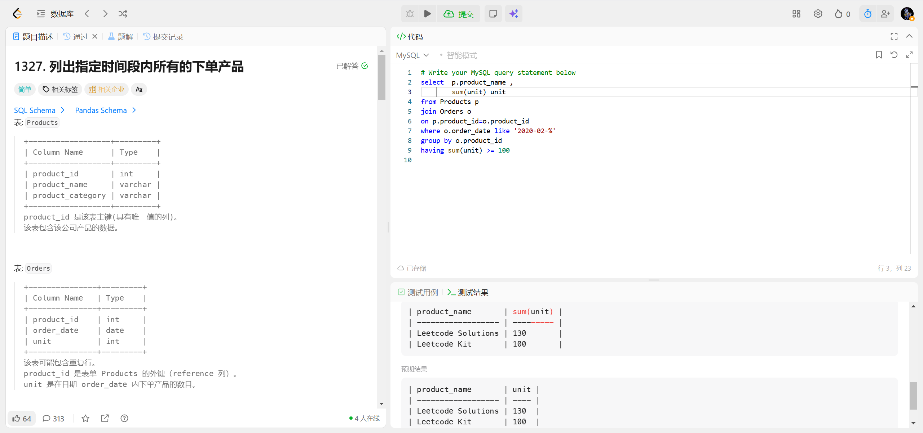Open the settings gear icon
The width and height of the screenshot is (923, 433).
click(818, 14)
